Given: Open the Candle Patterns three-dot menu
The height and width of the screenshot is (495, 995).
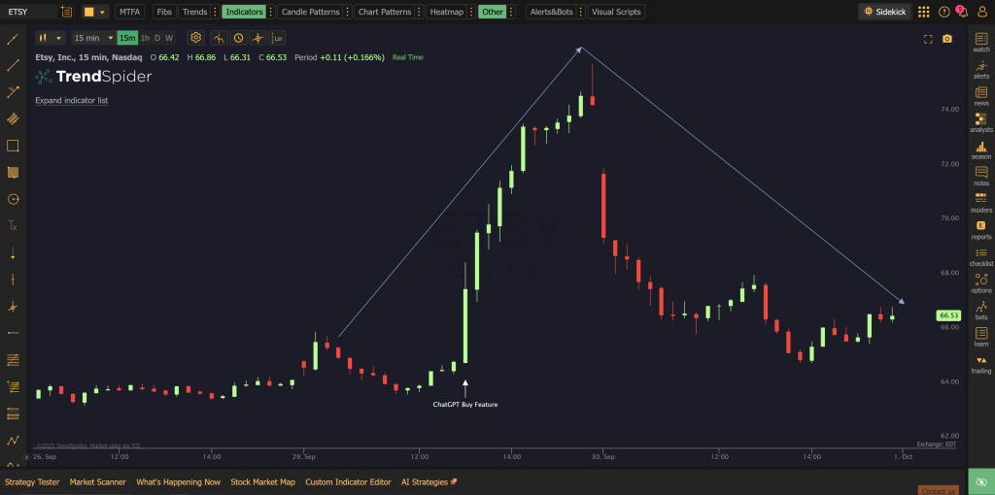Looking at the screenshot, I should 348,12.
